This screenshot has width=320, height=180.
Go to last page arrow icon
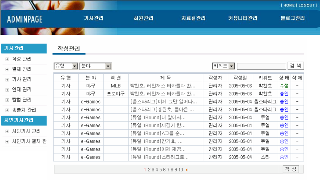[x=187, y=170]
